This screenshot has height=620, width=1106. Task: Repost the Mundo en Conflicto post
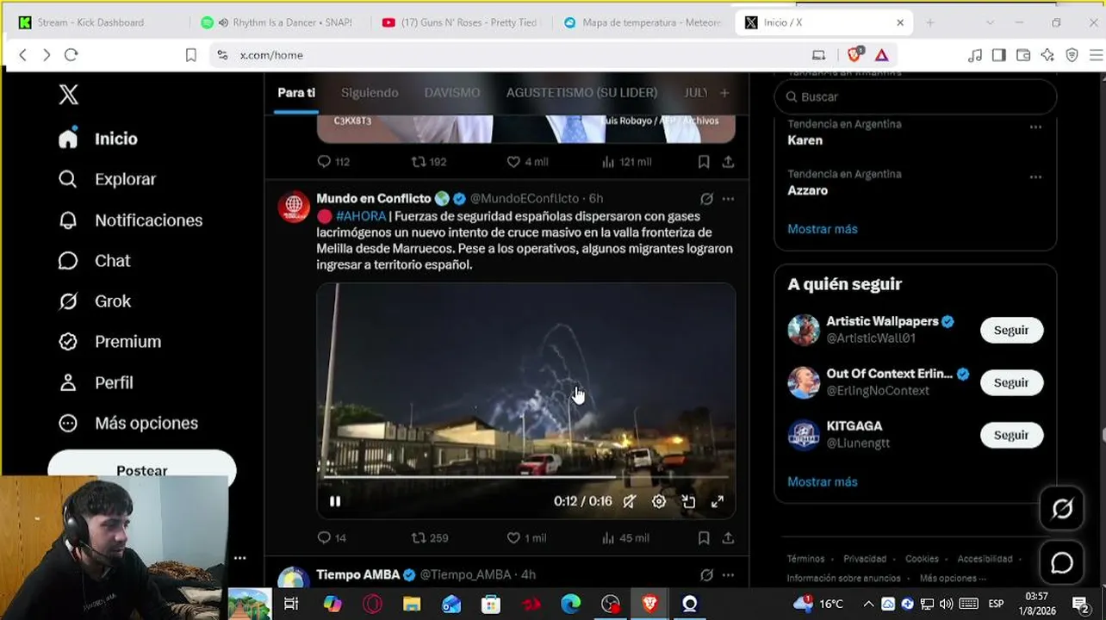click(x=430, y=538)
